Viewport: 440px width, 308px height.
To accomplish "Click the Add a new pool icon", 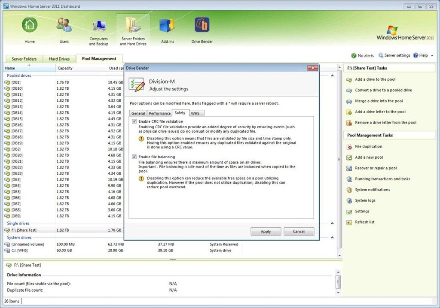I will pyautogui.click(x=349, y=158).
